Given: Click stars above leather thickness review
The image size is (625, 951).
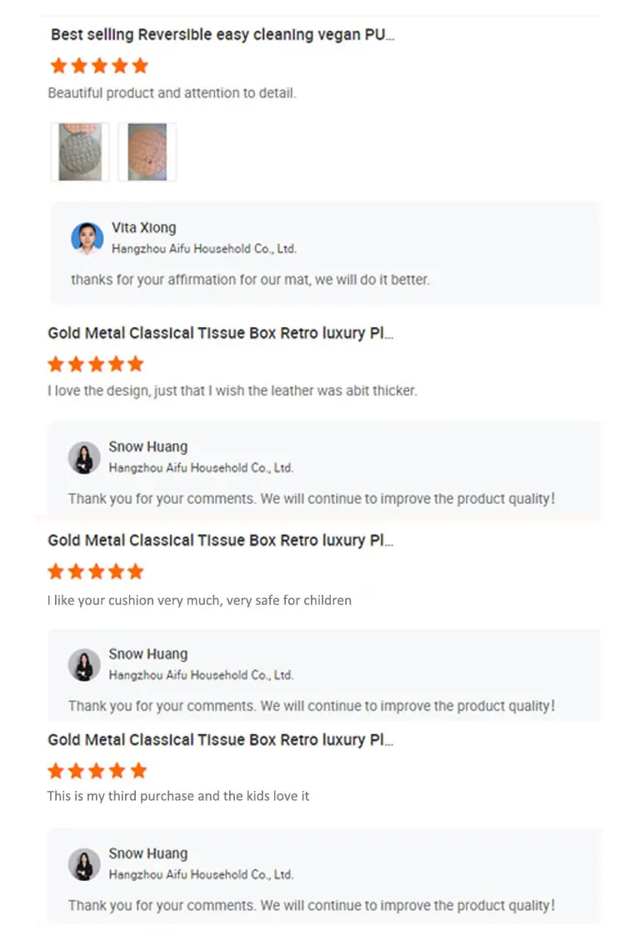Looking at the screenshot, I should pos(96,364).
